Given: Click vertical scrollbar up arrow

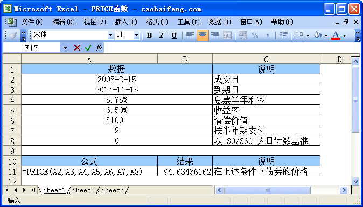Looking at the screenshot, I should coord(355,61).
